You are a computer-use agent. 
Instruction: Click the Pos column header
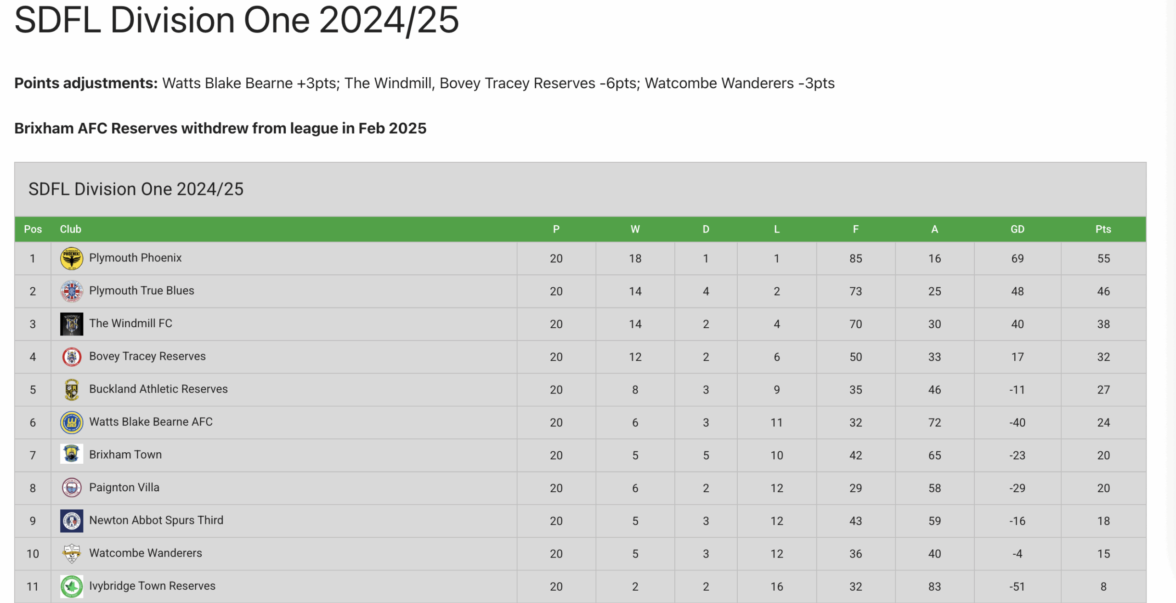(x=33, y=229)
